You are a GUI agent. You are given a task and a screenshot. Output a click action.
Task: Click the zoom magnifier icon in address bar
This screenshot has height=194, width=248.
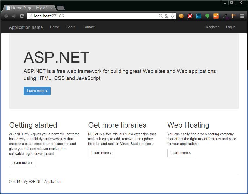click(x=160, y=16)
